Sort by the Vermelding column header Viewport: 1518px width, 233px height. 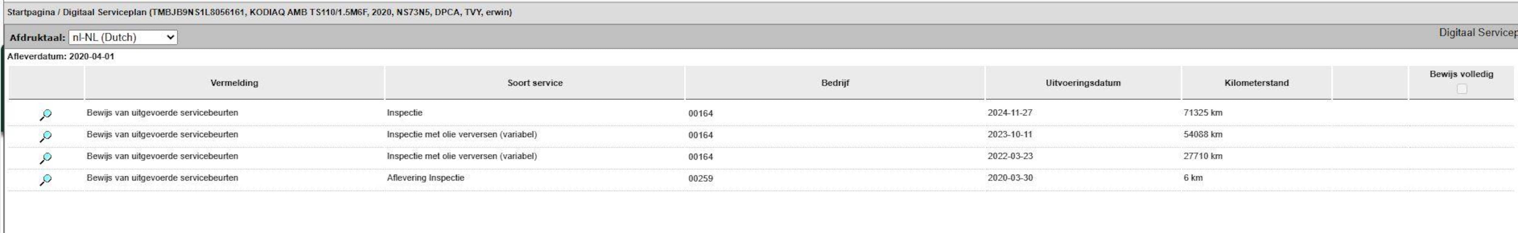click(234, 83)
